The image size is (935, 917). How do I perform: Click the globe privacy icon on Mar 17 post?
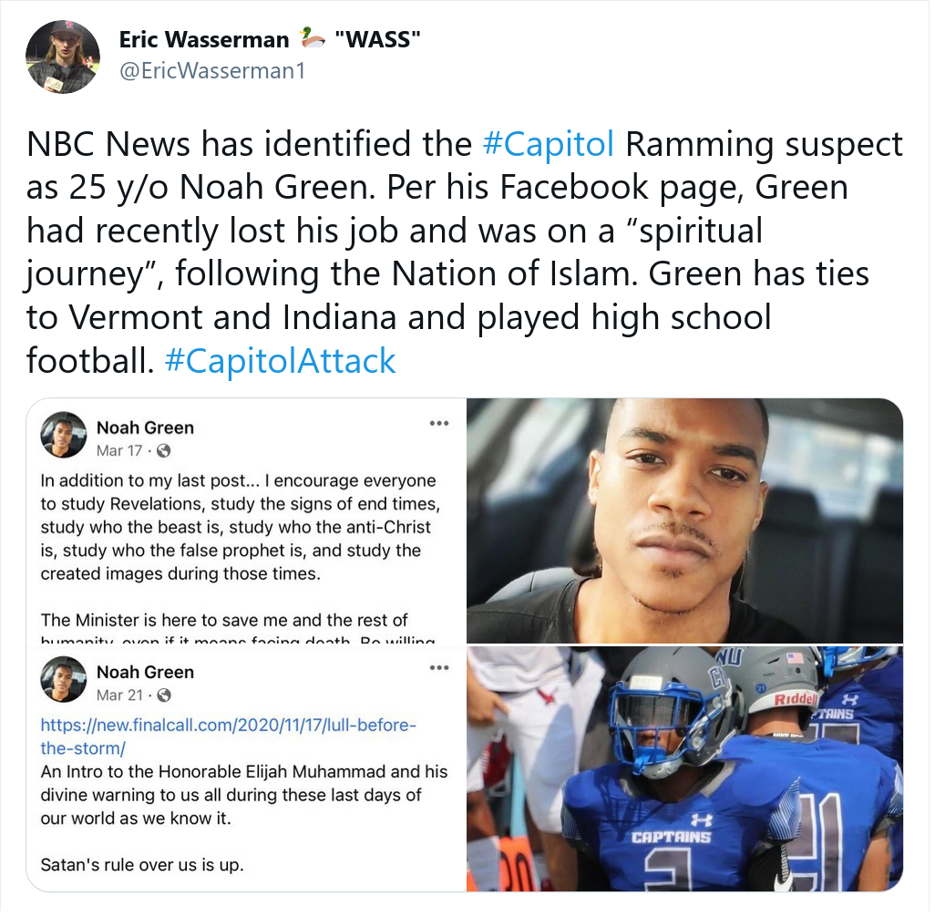coord(163,451)
